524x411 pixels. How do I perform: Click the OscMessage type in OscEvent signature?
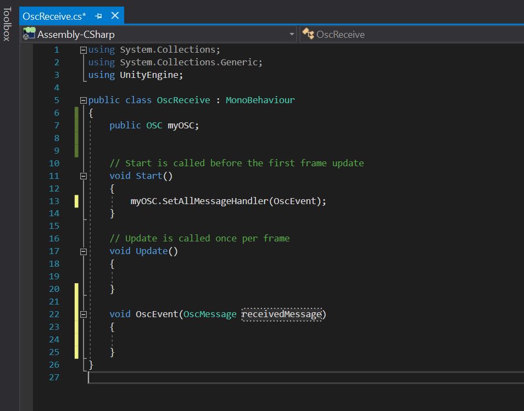(x=210, y=314)
